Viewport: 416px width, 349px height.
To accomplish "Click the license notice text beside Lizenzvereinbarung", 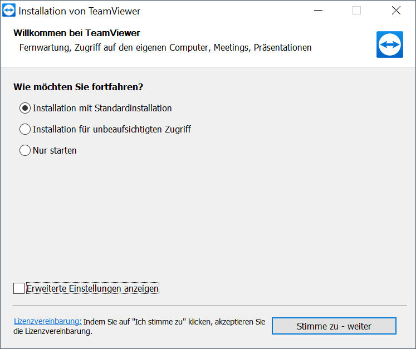I will coord(139,327).
